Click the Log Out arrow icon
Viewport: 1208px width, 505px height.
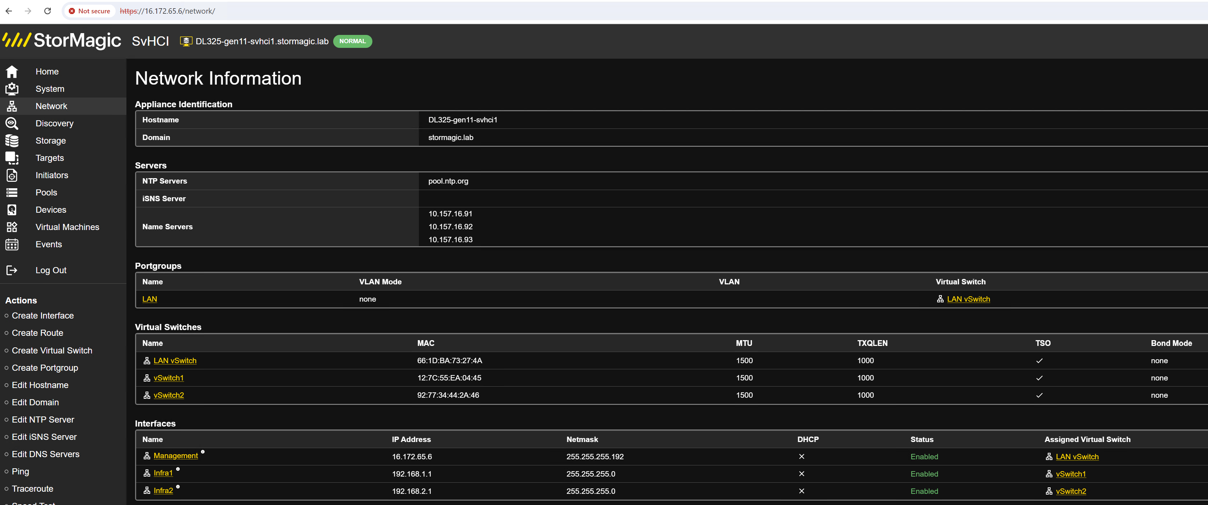tap(12, 270)
